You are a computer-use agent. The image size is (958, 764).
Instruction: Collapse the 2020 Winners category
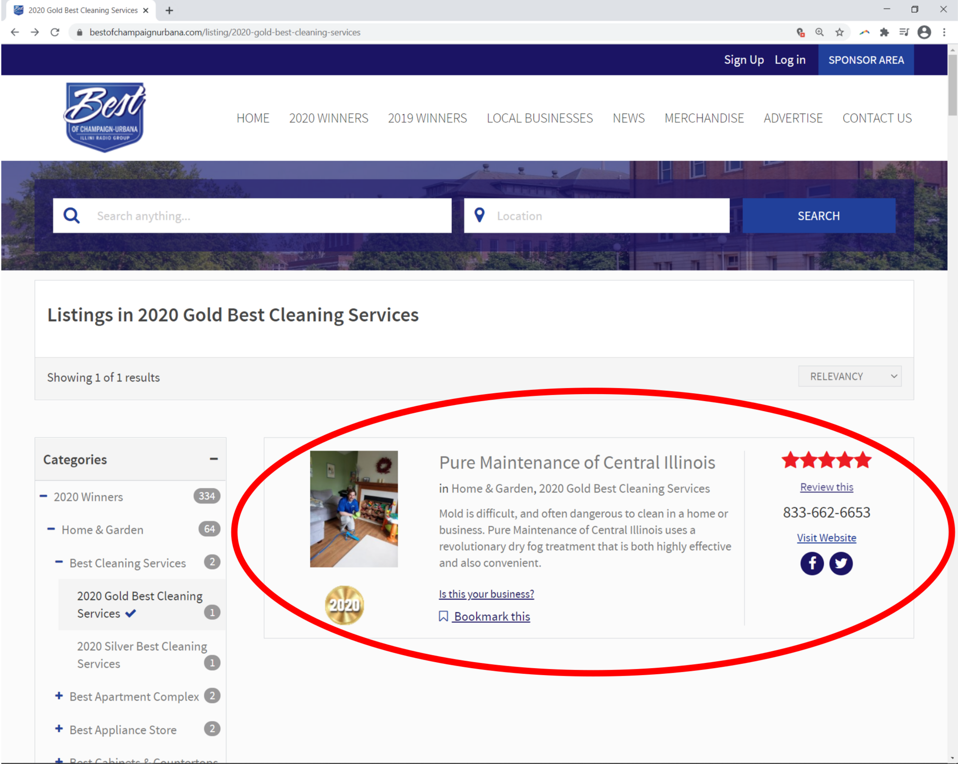click(x=44, y=496)
